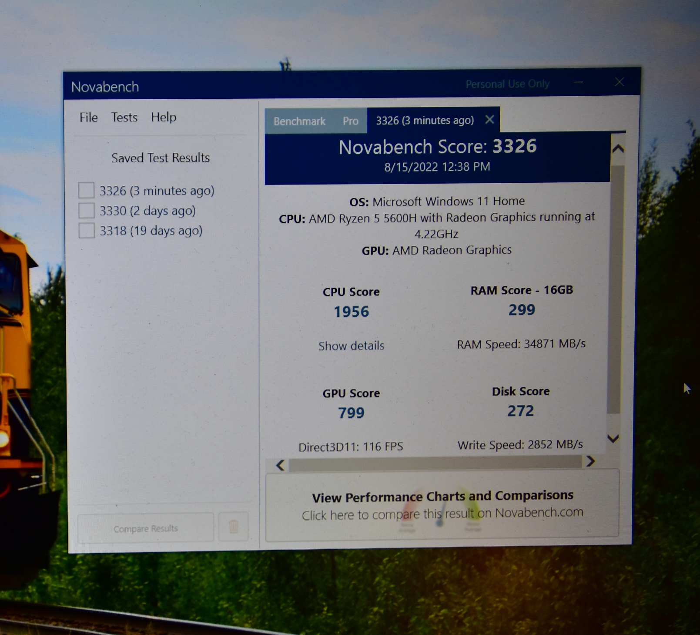Click the horizontal scrollbar left arrow
The image size is (700, 635).
281,465
